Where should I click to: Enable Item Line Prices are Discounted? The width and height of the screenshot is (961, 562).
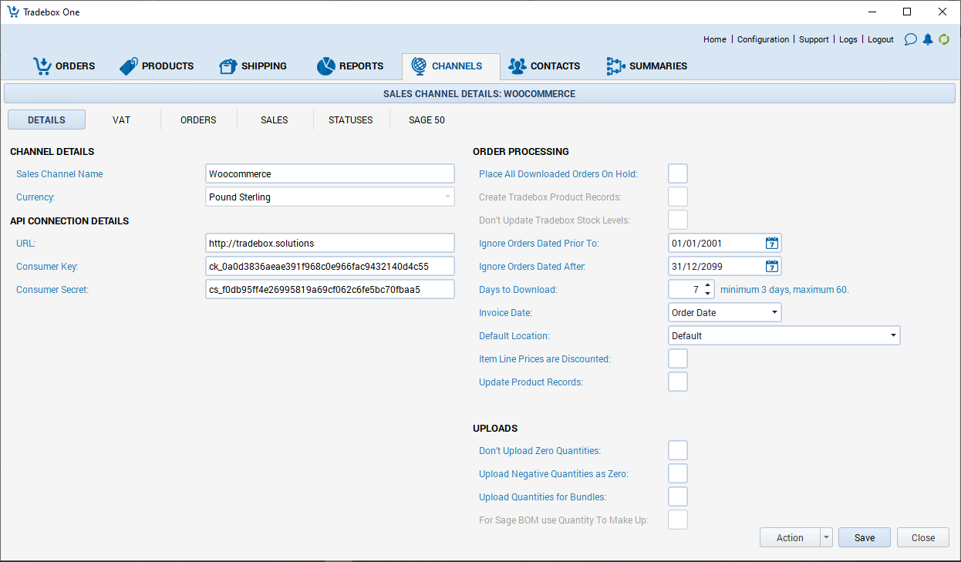(678, 358)
